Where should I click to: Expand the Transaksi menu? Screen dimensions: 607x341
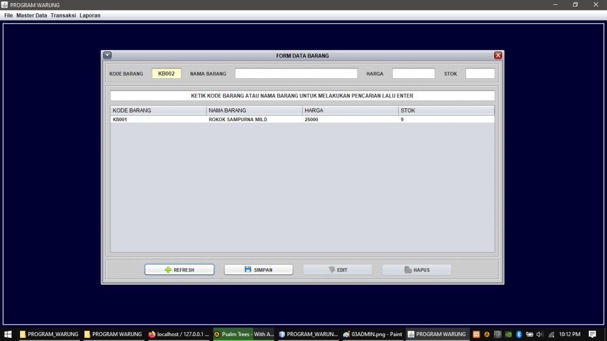pyautogui.click(x=63, y=15)
